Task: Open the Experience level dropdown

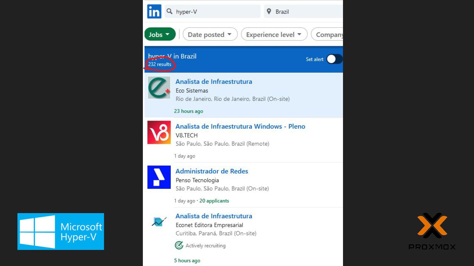Action: pyautogui.click(x=274, y=34)
